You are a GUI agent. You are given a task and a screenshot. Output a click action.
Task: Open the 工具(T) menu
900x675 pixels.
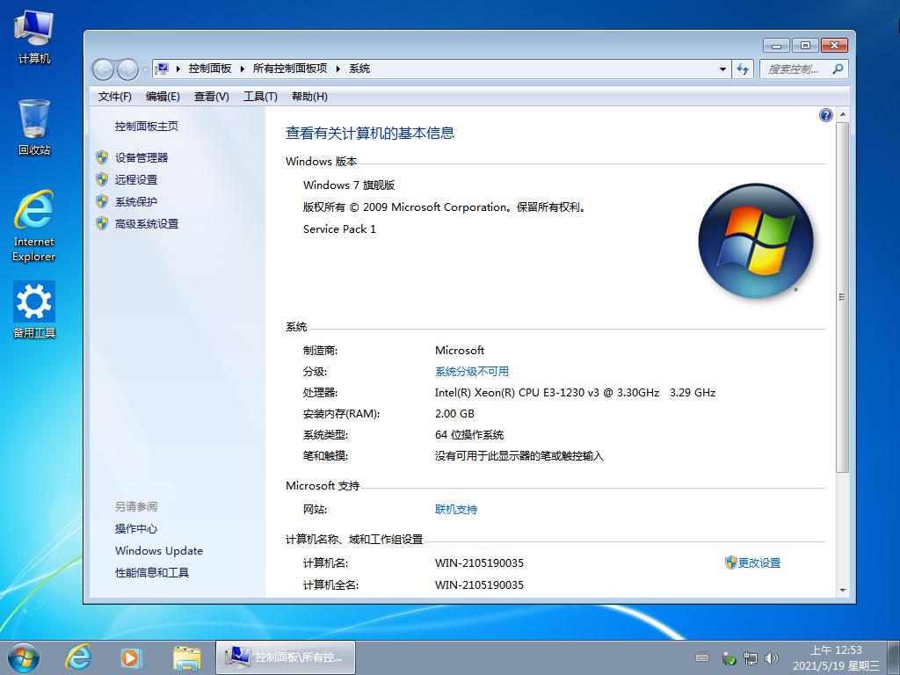tap(260, 97)
